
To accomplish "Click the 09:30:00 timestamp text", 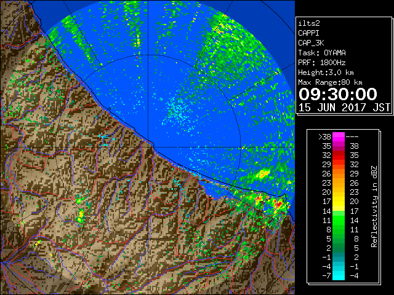I will [338, 94].
